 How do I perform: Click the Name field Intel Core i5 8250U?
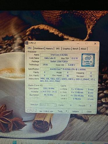pyautogui.click(x=59, y=55)
